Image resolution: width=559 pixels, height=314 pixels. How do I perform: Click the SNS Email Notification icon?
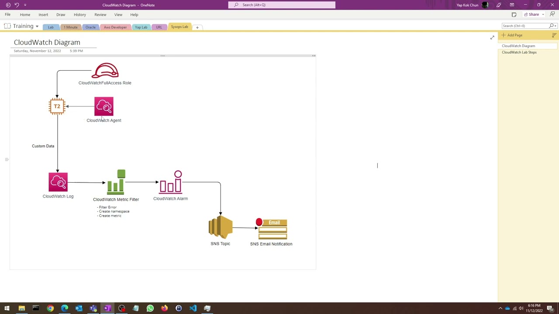[x=271, y=229]
